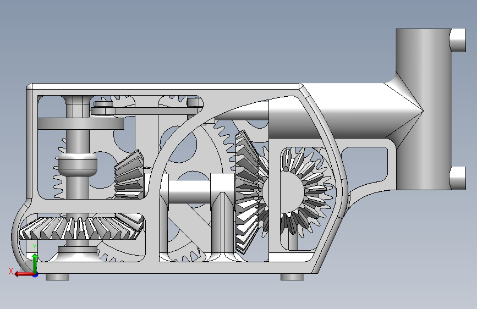477x309 pixels.
Task: Select the horizontal shaft in the center housing
Action: click(x=190, y=192)
